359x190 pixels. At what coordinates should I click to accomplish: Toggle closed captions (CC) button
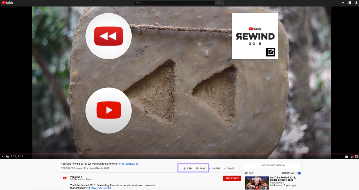tap(347, 156)
